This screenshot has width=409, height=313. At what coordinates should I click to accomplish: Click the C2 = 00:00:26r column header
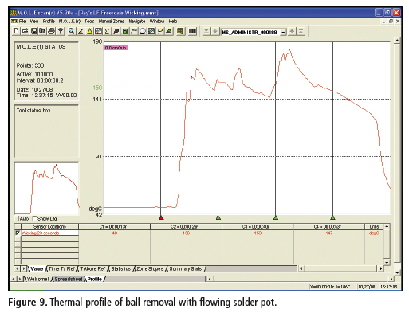click(186, 226)
